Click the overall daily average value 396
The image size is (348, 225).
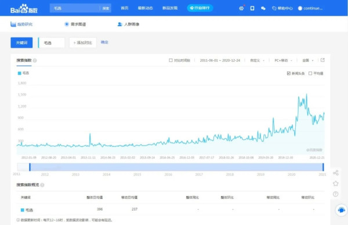point(100,209)
